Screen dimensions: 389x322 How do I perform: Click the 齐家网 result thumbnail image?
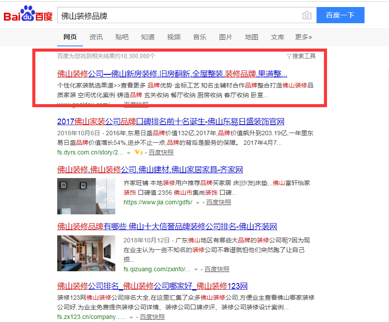pos(86,196)
